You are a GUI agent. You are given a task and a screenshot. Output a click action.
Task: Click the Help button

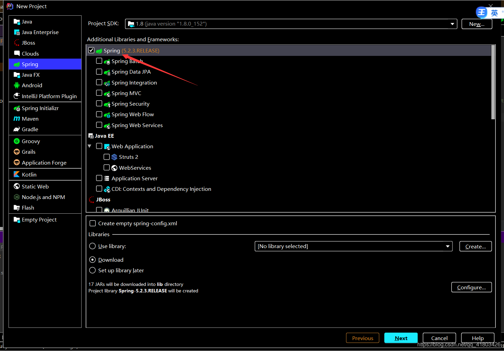478,338
